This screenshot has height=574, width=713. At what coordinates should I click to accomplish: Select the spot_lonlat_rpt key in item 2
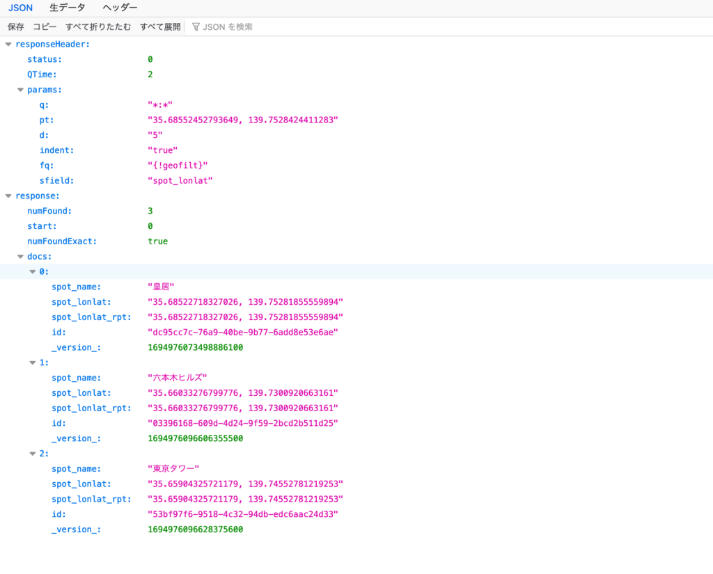pos(91,499)
